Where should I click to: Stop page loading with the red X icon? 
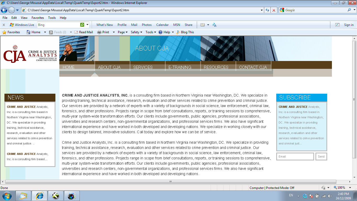[274, 10]
